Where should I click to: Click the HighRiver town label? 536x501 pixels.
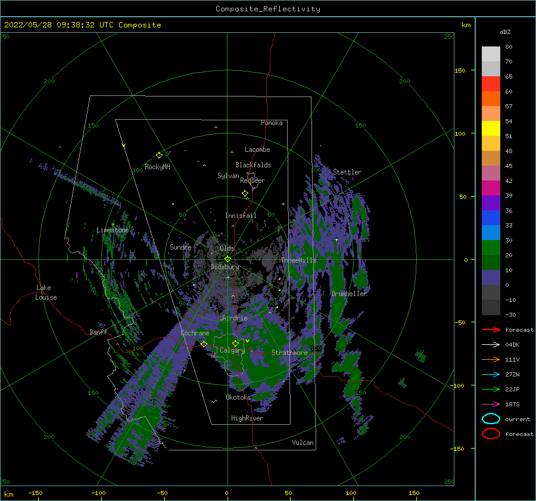(247, 418)
